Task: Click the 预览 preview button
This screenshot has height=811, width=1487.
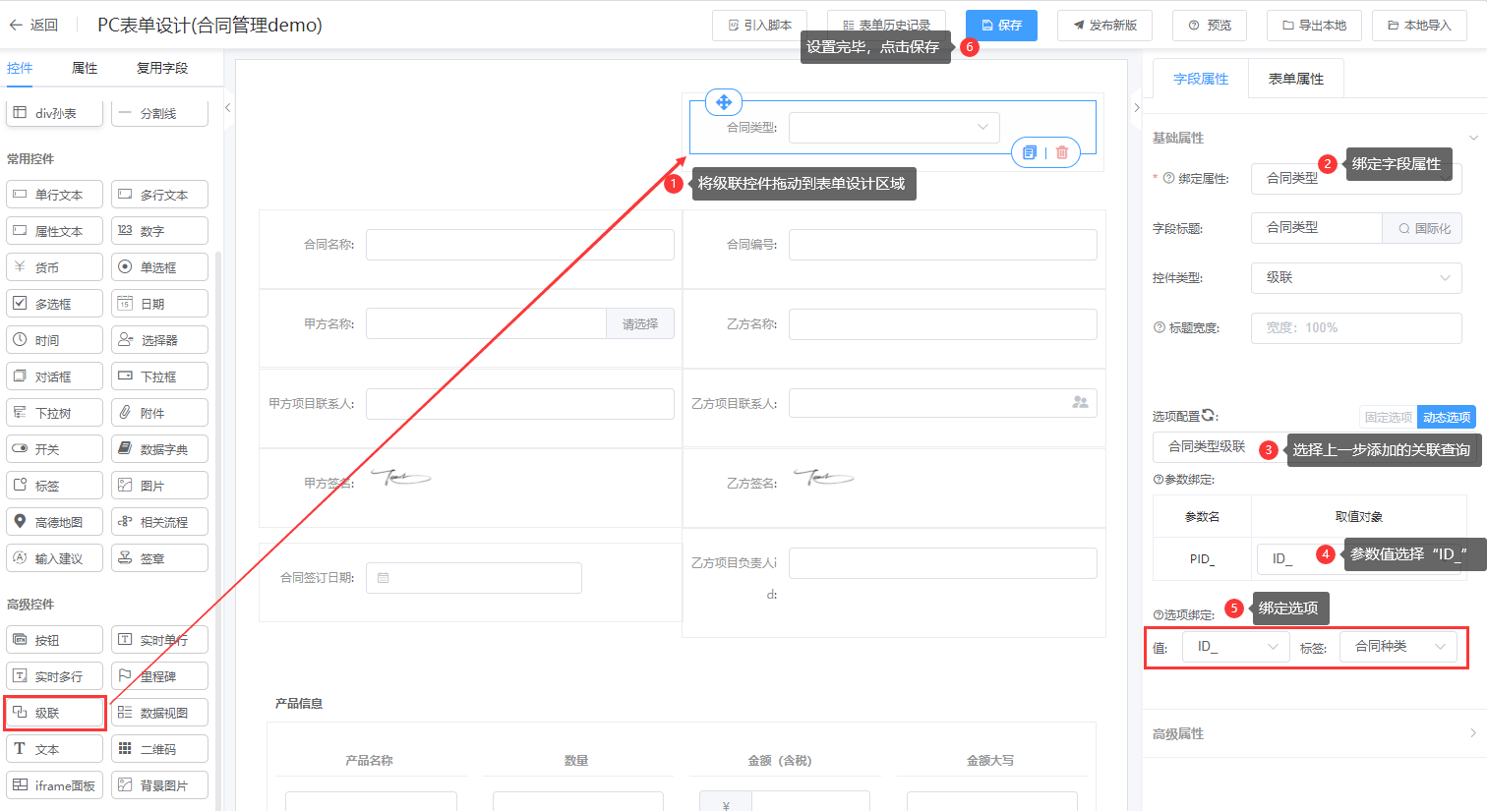Action: [x=1210, y=26]
